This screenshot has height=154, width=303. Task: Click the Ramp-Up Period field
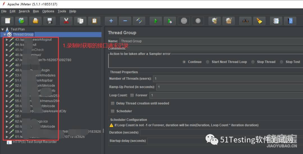pyautogui.click(x=229, y=87)
